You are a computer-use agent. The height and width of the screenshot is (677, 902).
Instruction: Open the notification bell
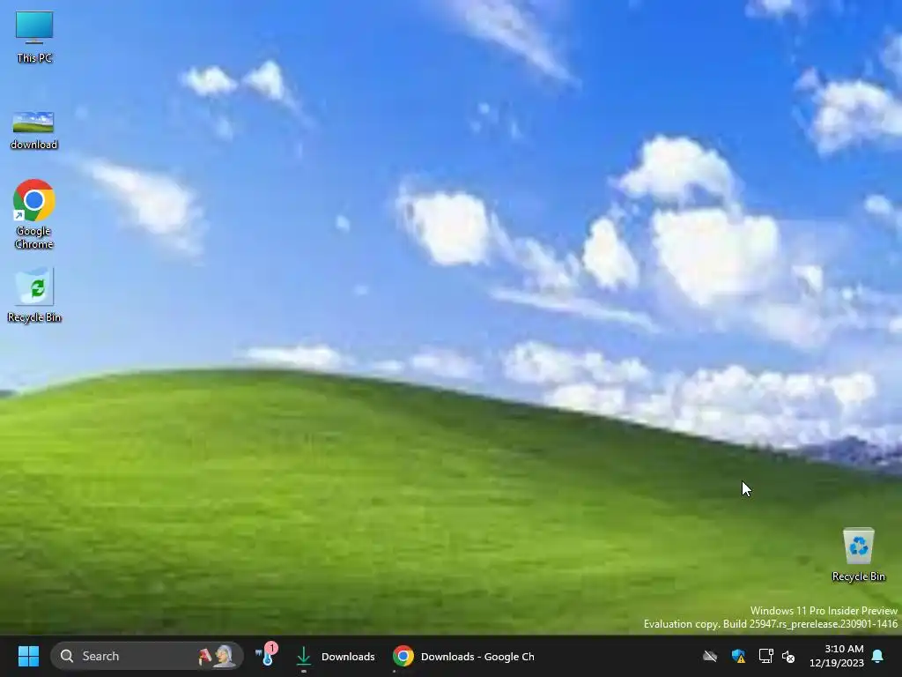[877, 656]
